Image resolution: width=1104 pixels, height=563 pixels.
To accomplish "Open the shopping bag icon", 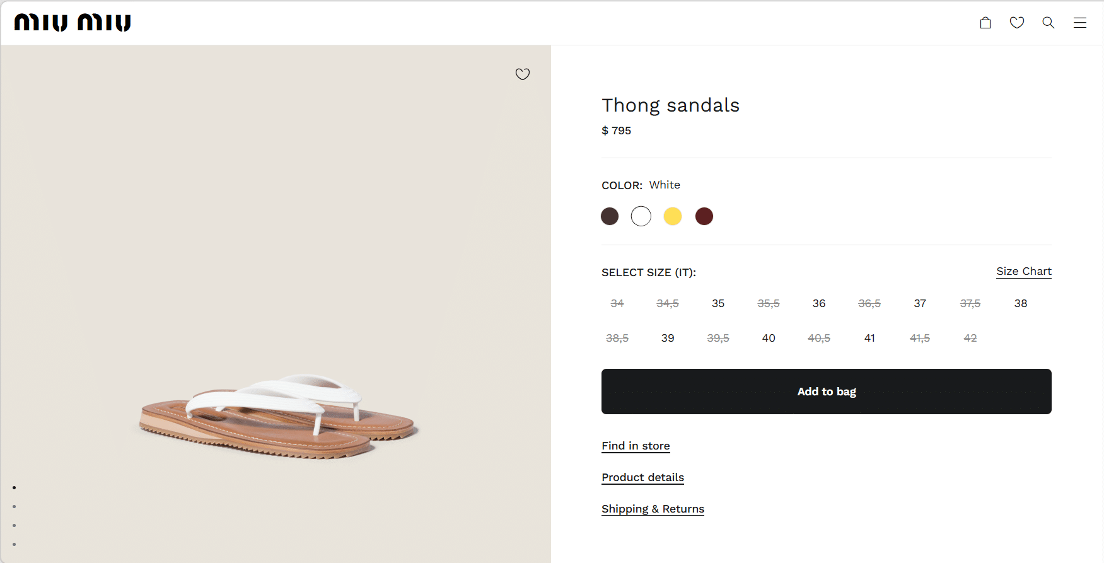I will [985, 23].
